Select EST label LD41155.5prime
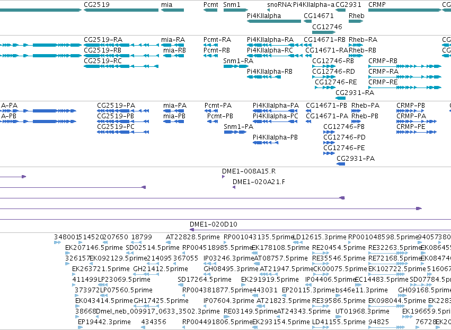The height and width of the screenshot is (330, 451). [339, 323]
